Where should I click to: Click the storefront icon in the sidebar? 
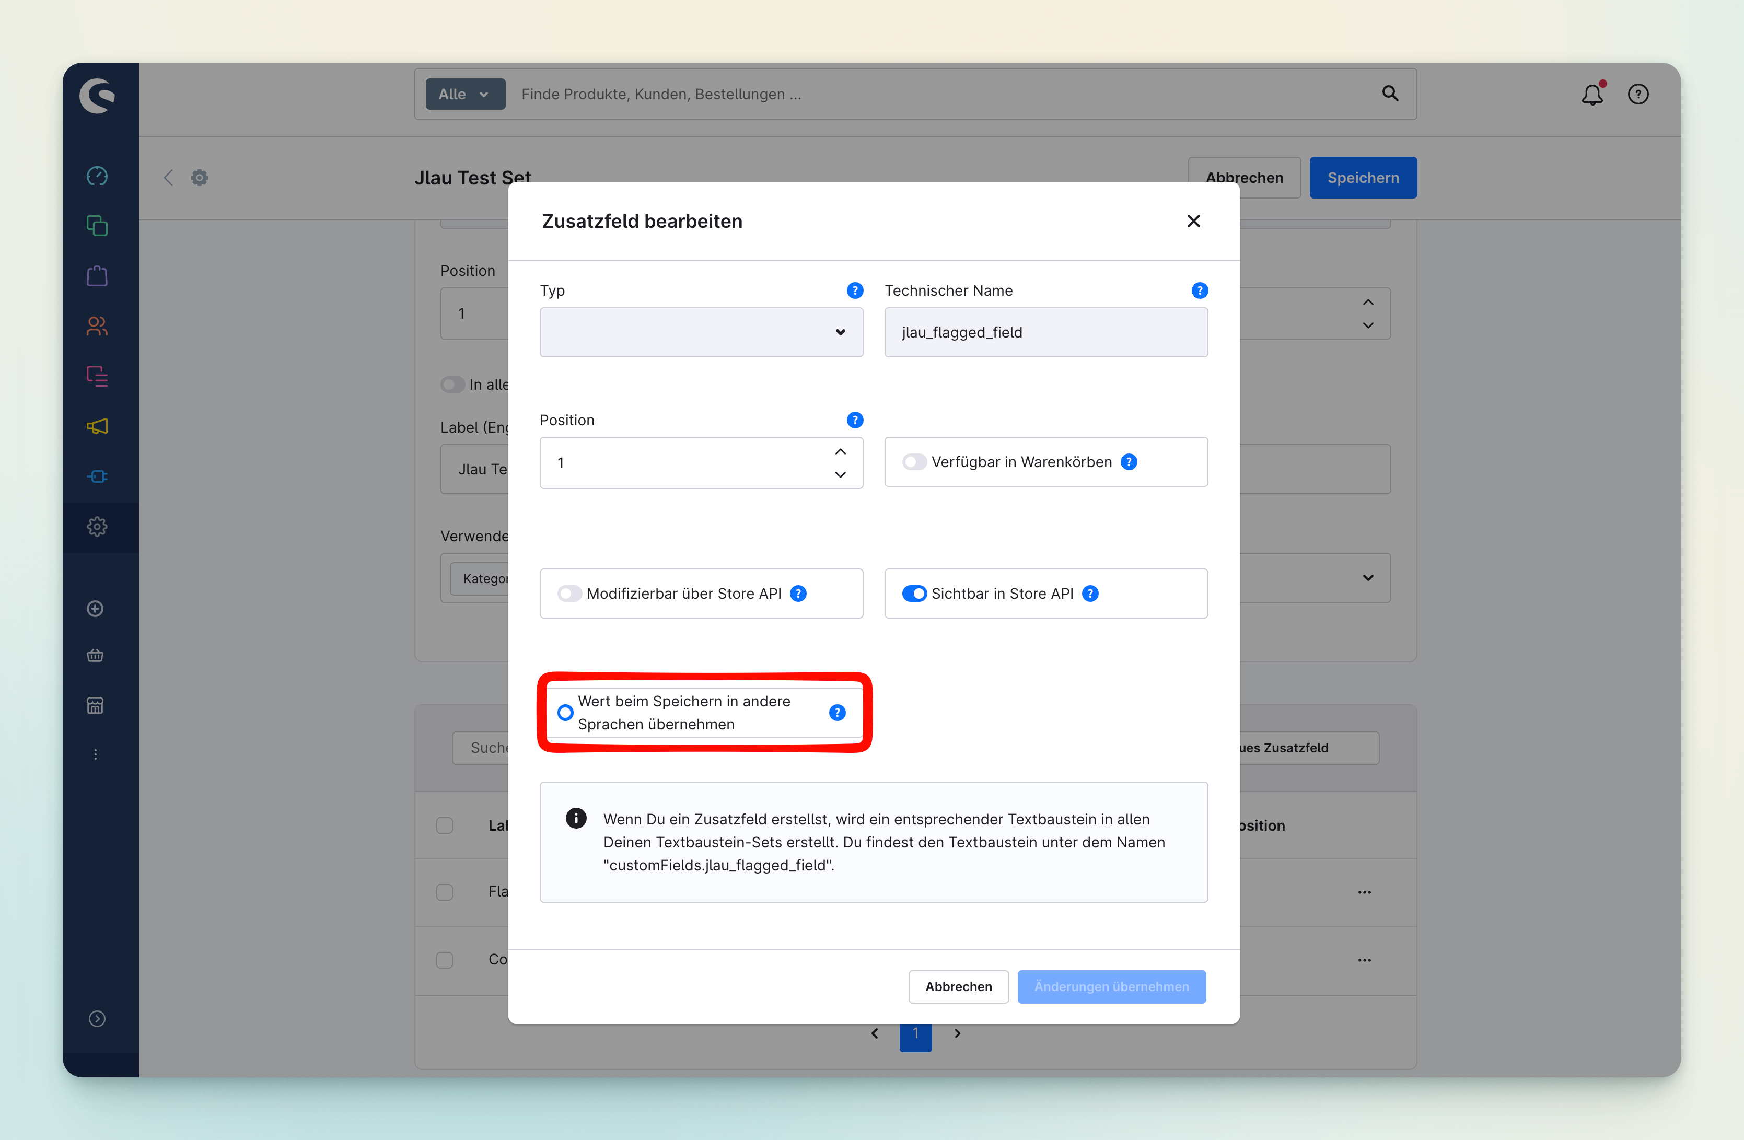click(95, 705)
